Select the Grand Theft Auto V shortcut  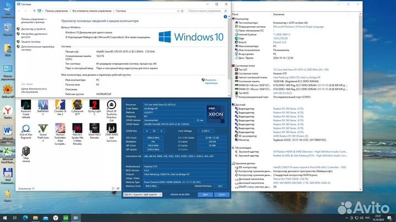(x=43, y=133)
